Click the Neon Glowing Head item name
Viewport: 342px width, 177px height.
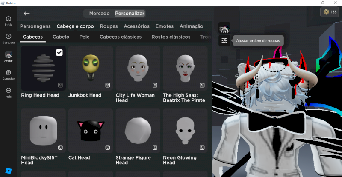180,160
